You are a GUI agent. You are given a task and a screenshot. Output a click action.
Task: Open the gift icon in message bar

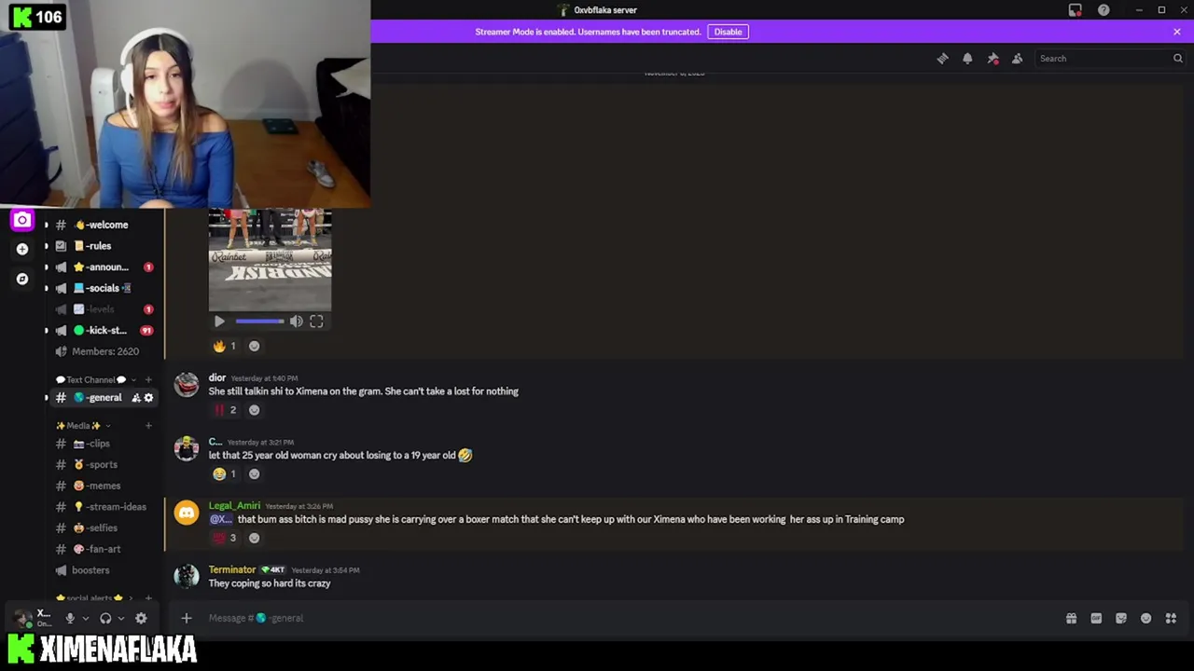[1071, 618]
